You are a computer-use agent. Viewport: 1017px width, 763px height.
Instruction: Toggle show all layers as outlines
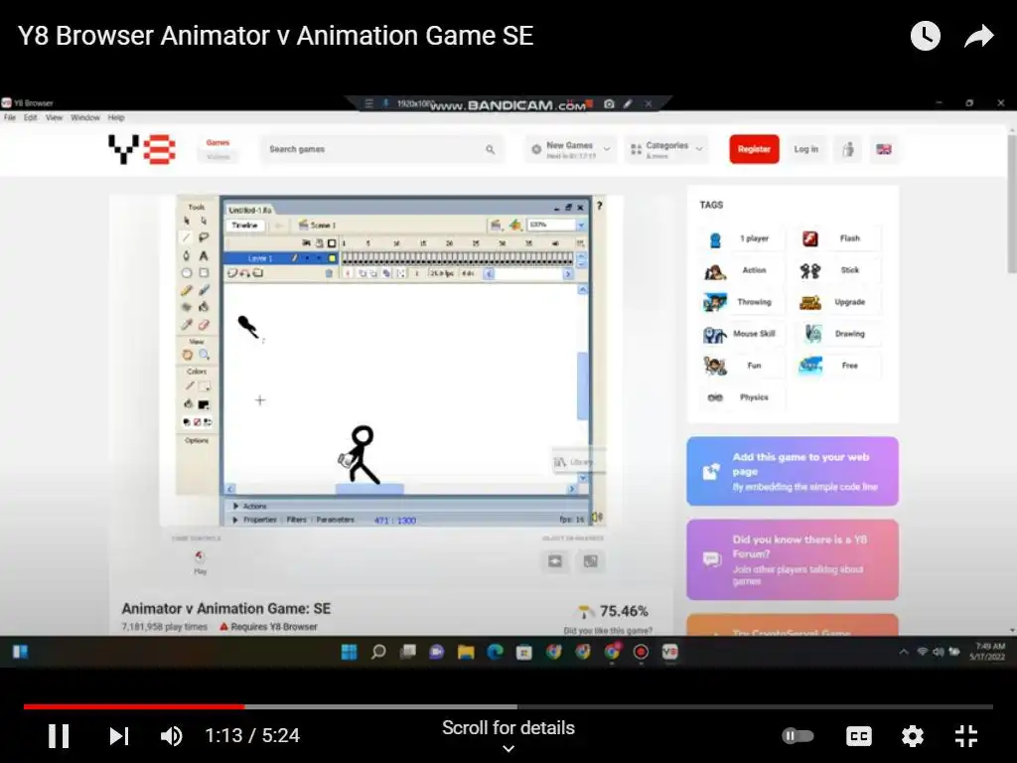pos(332,243)
